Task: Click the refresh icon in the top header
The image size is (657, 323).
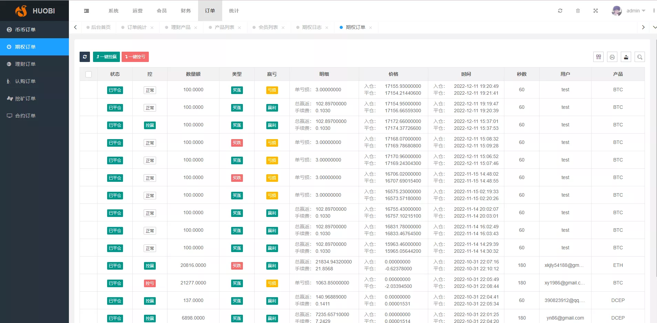Action: point(560,11)
